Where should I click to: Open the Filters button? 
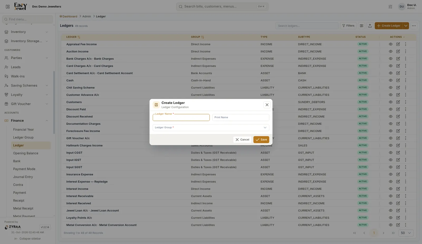point(348,26)
